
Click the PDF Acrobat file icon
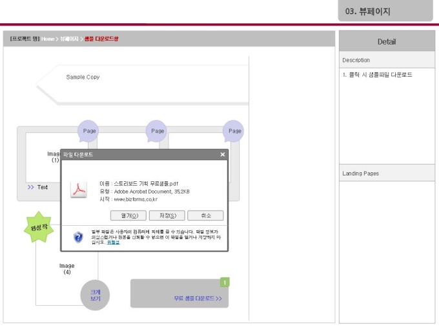[79, 190]
